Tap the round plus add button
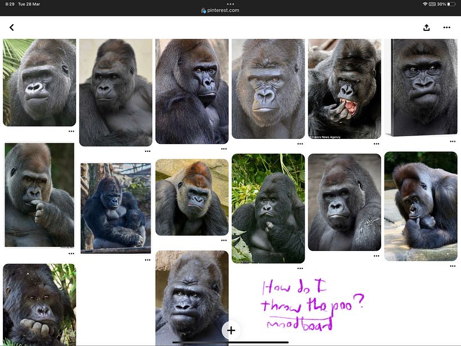Image resolution: width=461 pixels, height=346 pixels. pyautogui.click(x=231, y=330)
